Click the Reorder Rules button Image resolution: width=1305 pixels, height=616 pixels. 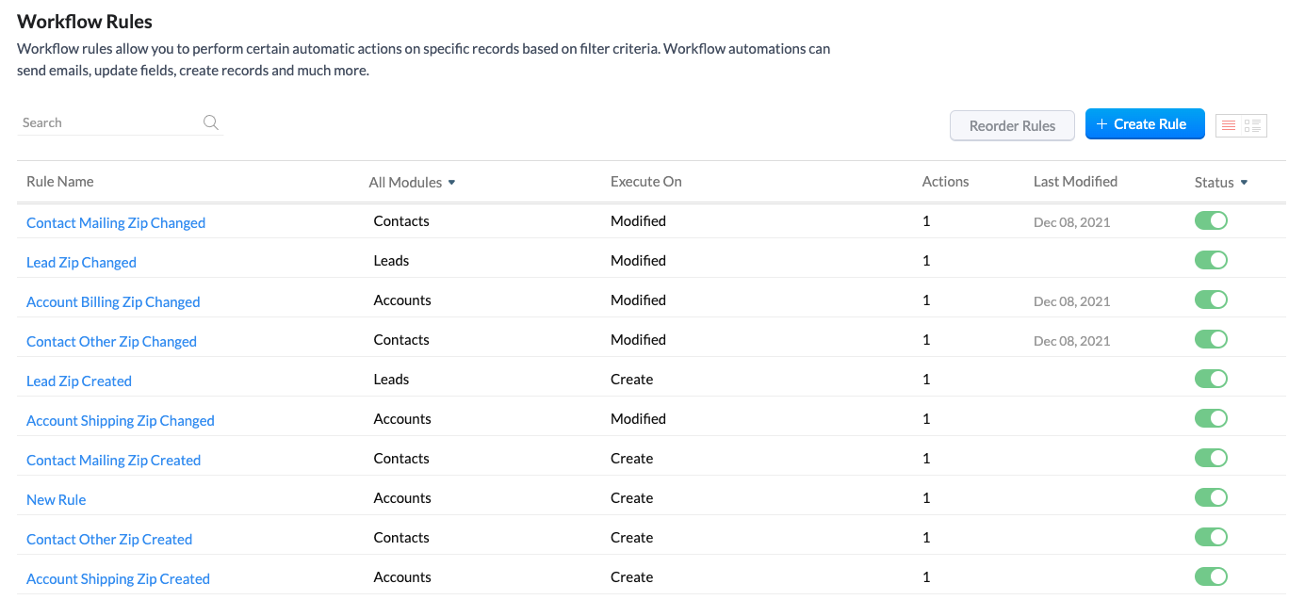point(1012,126)
